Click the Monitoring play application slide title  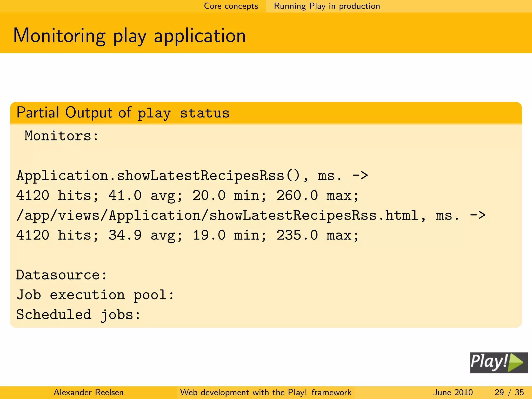129,36
